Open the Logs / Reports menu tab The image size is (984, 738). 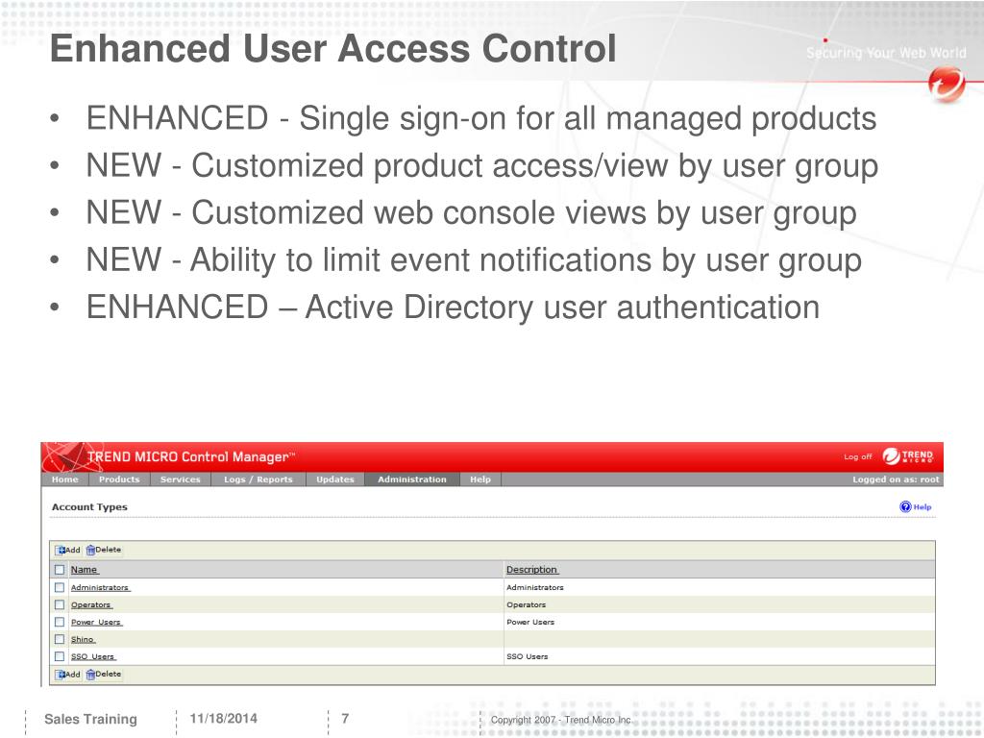pyautogui.click(x=258, y=480)
